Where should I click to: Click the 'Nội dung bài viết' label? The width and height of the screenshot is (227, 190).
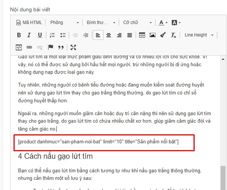click(30, 9)
